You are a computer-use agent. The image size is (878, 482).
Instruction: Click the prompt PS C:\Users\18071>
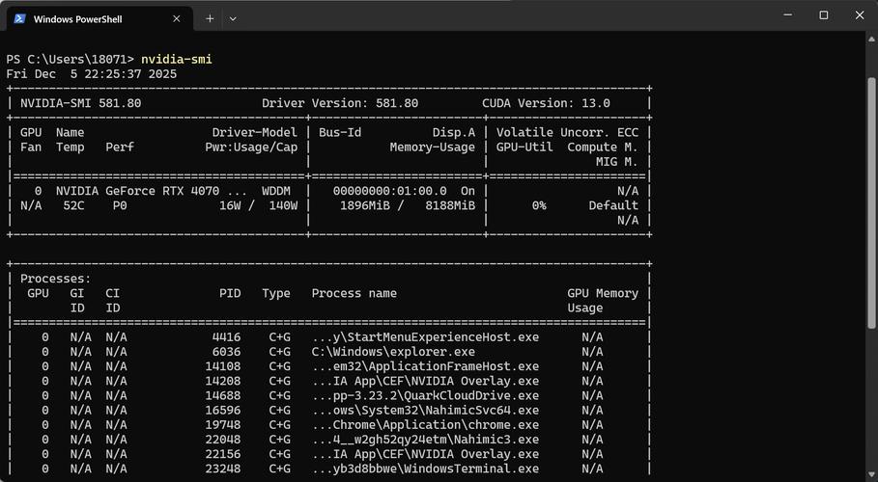[x=71, y=59]
